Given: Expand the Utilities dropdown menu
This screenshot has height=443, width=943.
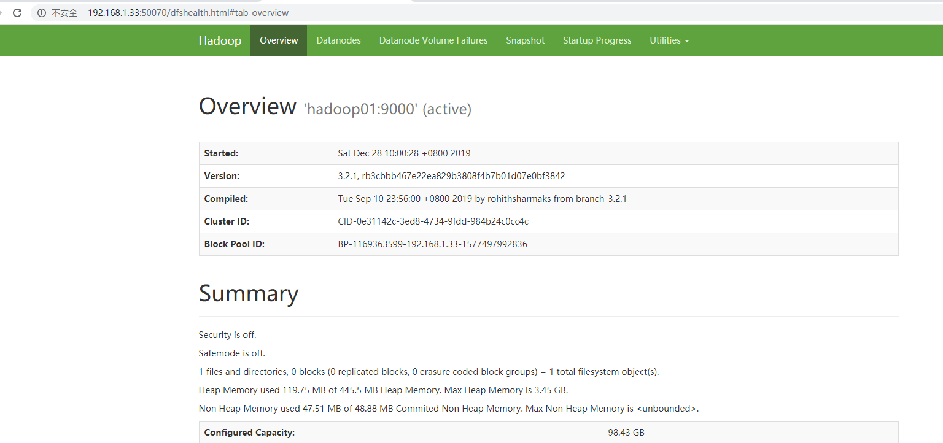Looking at the screenshot, I should pyautogui.click(x=669, y=40).
